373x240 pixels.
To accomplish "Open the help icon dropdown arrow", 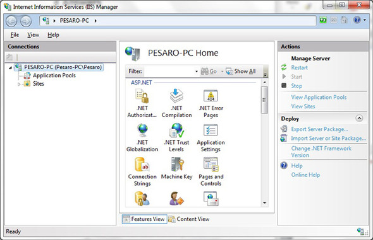I will [x=365, y=20].
